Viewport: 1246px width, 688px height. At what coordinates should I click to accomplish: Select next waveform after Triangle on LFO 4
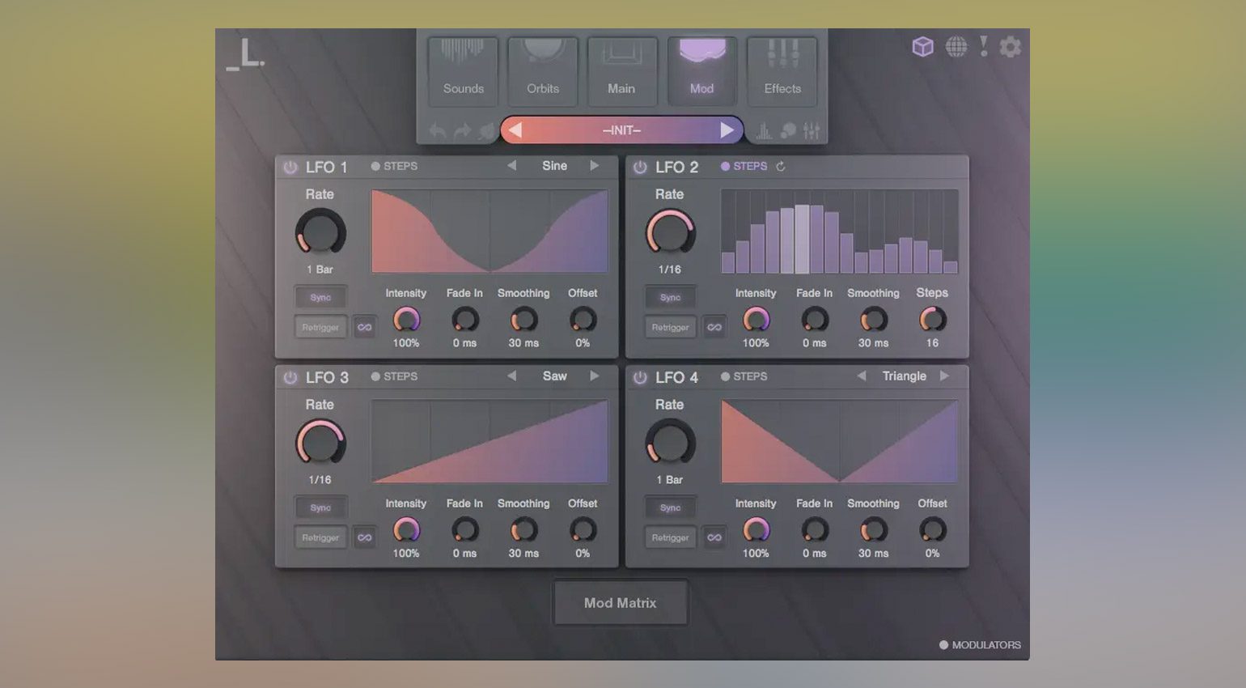click(x=944, y=376)
